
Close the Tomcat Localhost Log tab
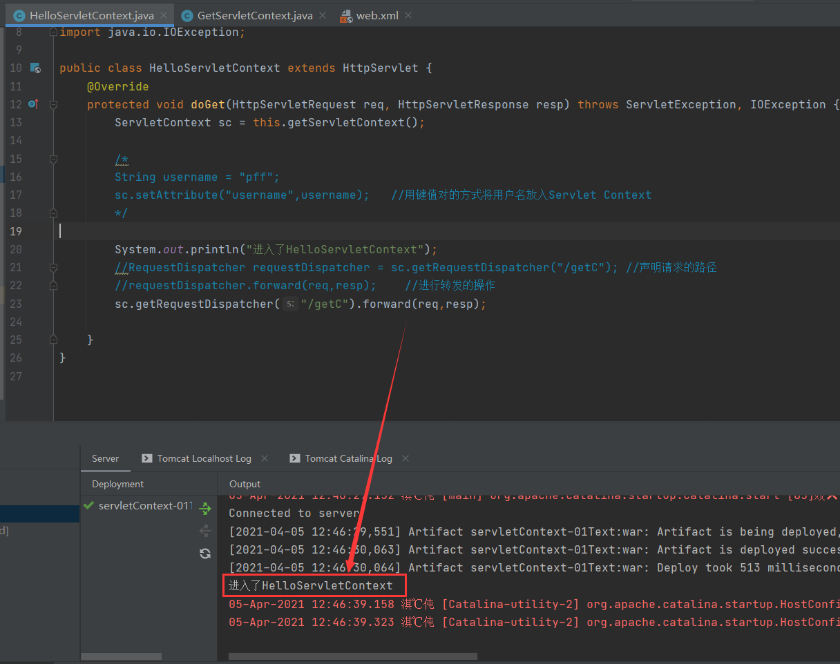[263, 458]
